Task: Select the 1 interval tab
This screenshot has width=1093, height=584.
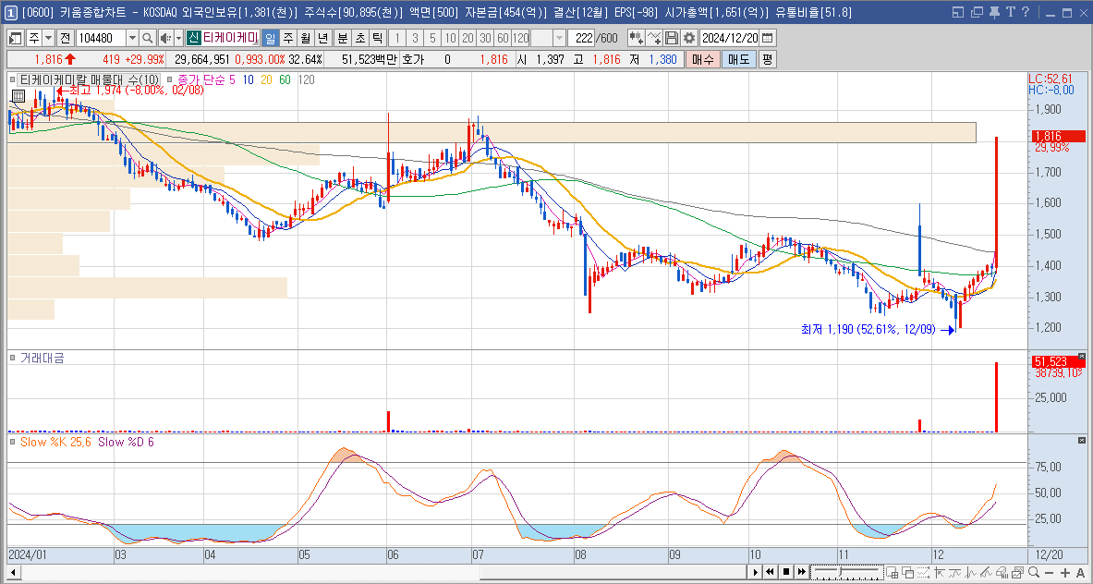Action: tap(396, 38)
